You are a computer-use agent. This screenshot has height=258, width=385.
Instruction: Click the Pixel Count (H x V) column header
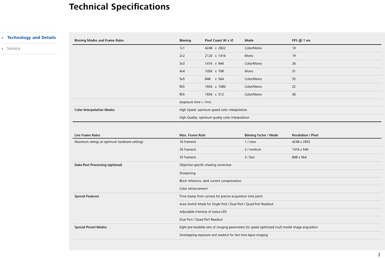point(219,40)
